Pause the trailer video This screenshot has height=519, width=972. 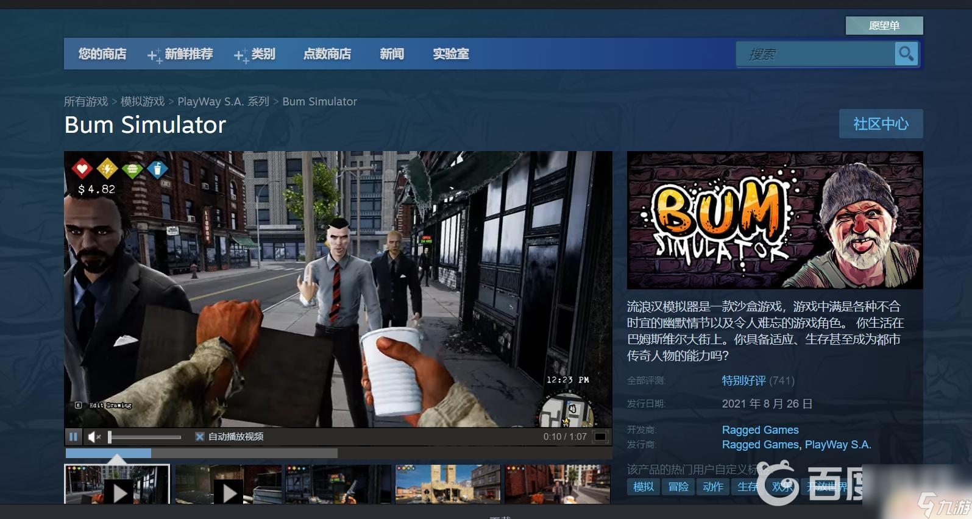[x=73, y=436]
